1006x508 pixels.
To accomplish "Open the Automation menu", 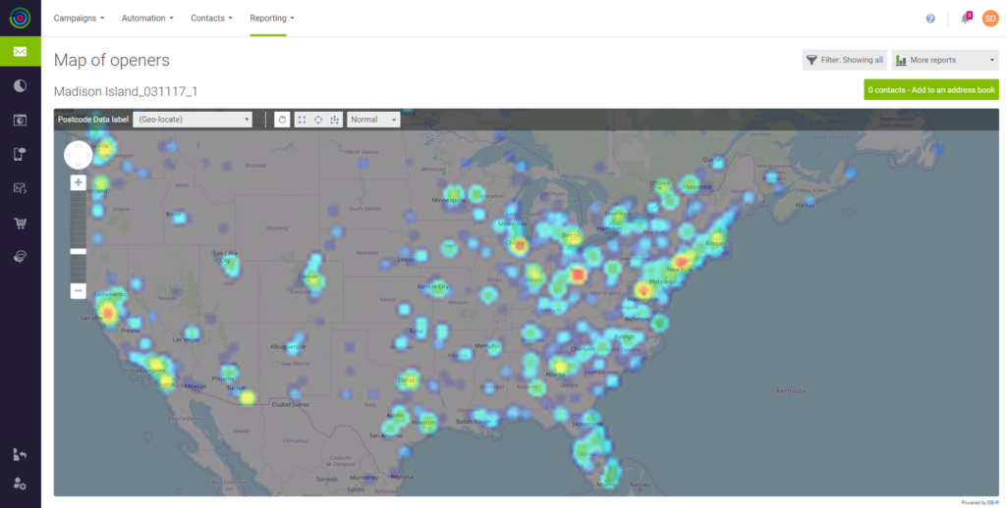I will pos(147,19).
